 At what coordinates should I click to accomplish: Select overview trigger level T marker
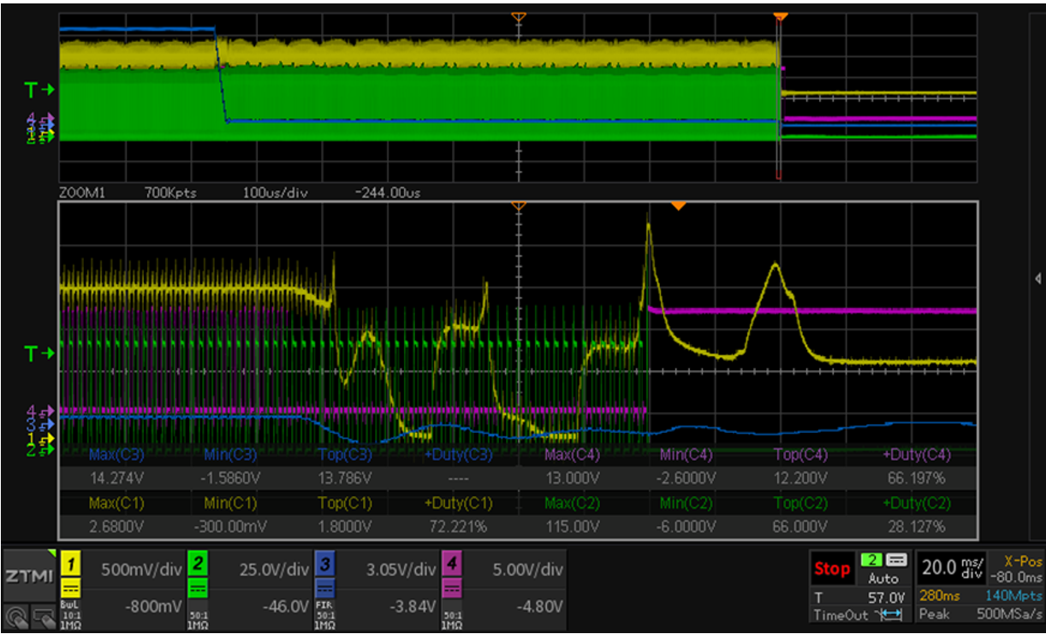tap(39, 88)
